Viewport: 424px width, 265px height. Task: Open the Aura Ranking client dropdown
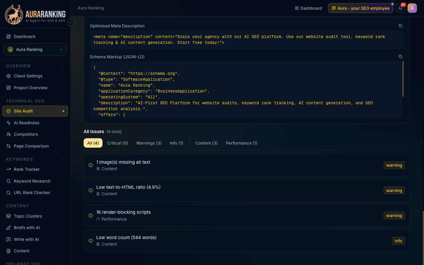click(x=35, y=49)
